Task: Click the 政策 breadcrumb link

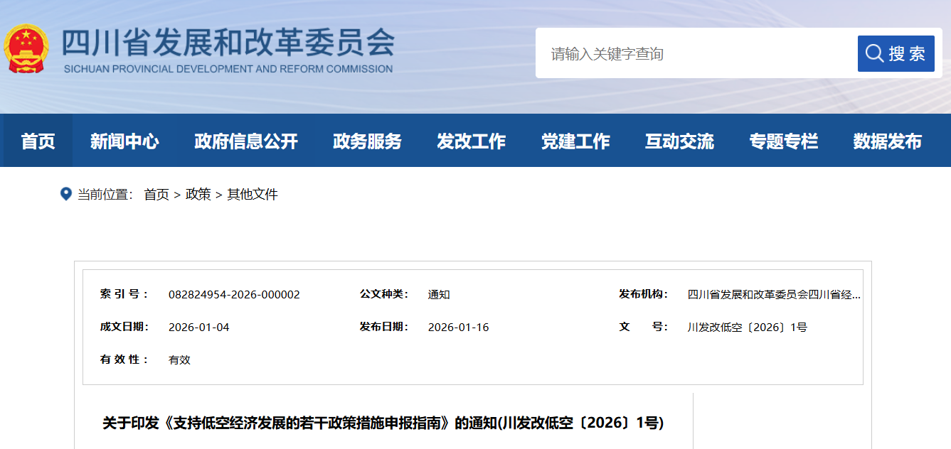Action: click(198, 195)
